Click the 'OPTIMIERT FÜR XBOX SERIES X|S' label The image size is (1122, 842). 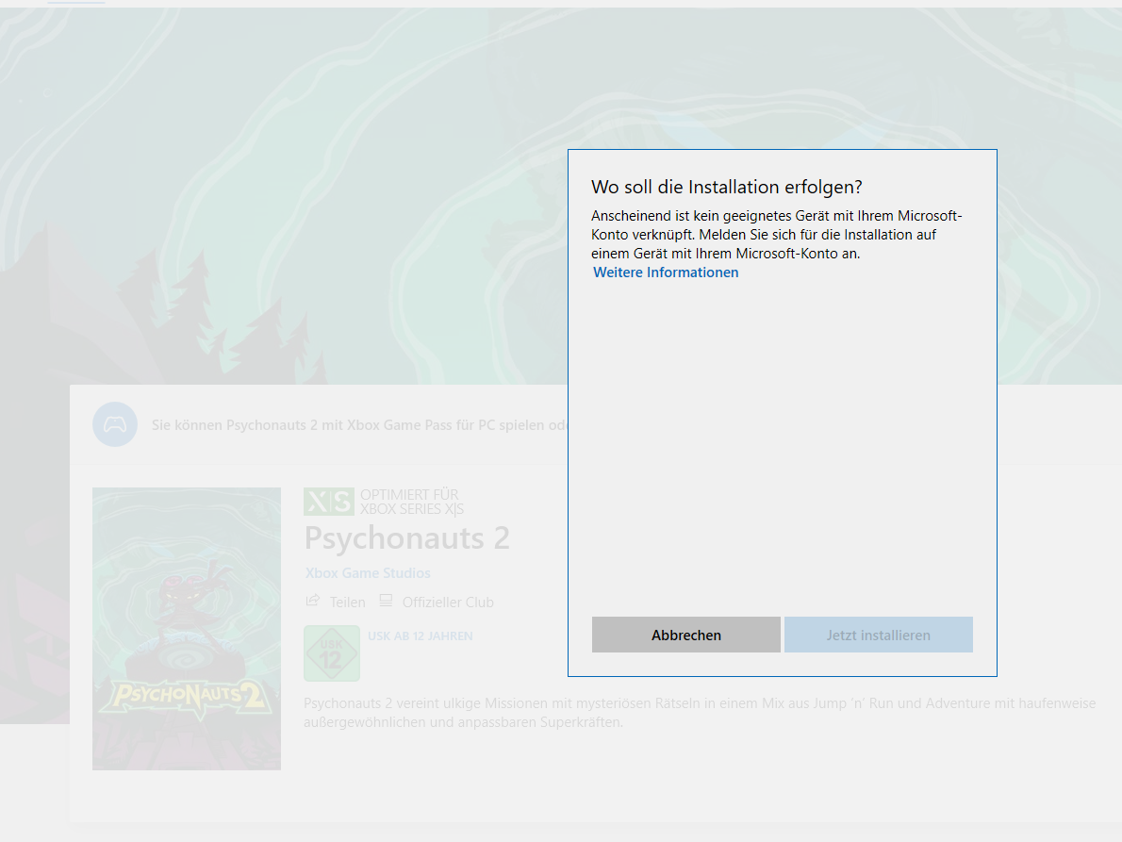pyautogui.click(x=411, y=502)
